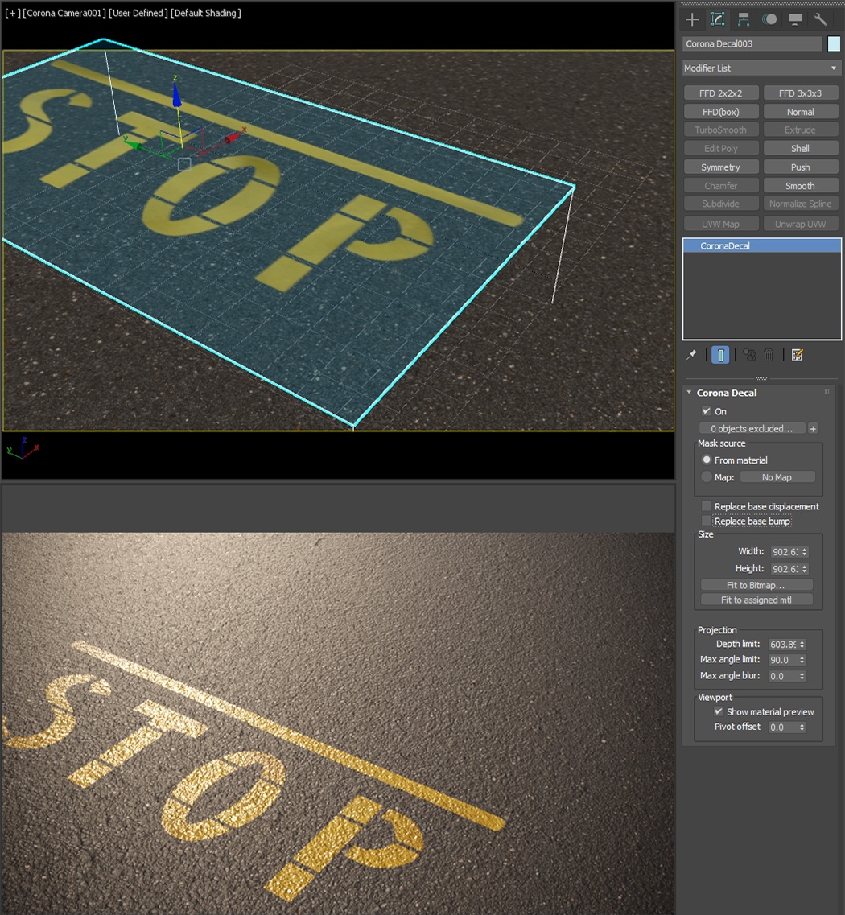
Task: Click Make Unique icon
Action: click(x=750, y=355)
